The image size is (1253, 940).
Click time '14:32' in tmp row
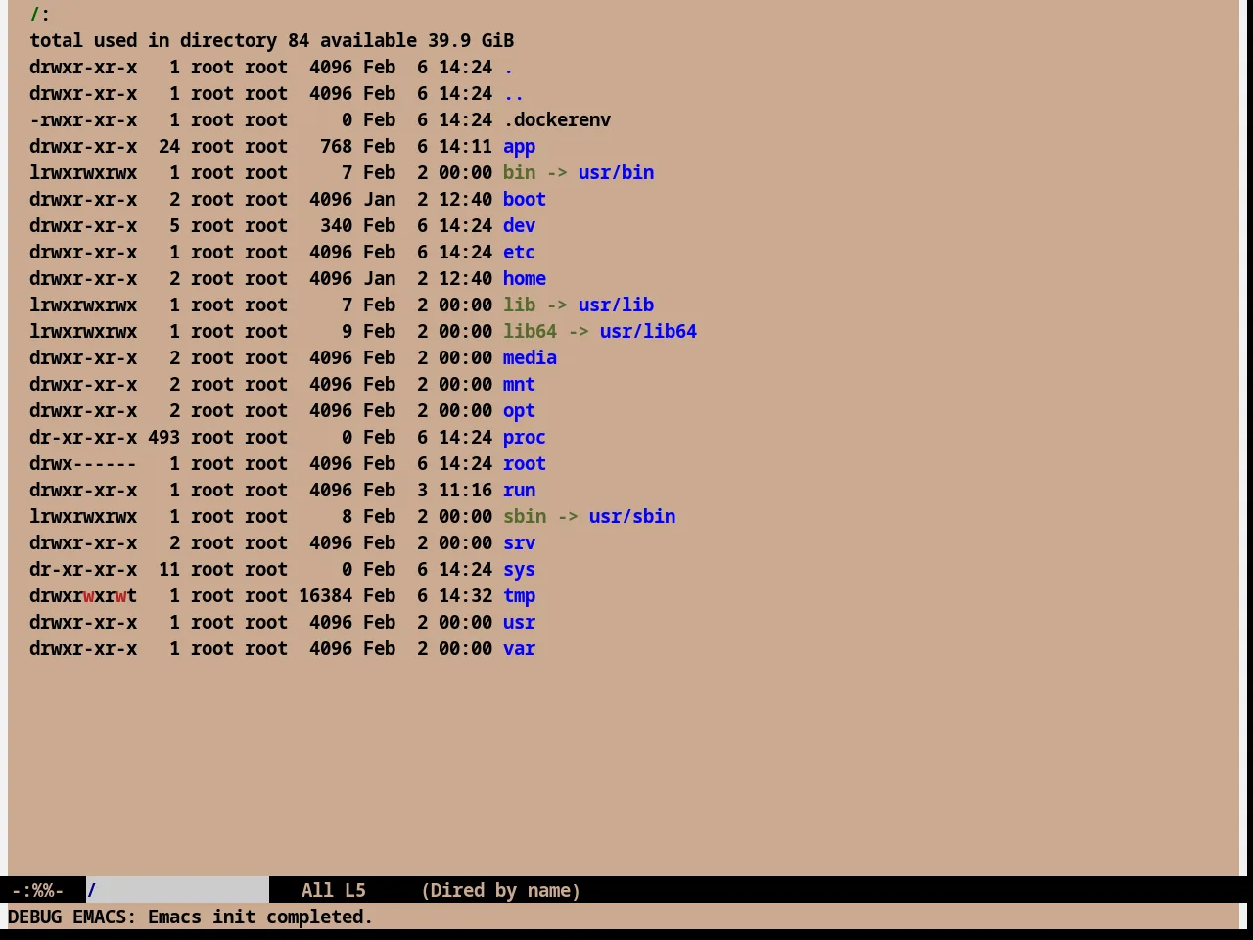pyautogui.click(x=465, y=596)
